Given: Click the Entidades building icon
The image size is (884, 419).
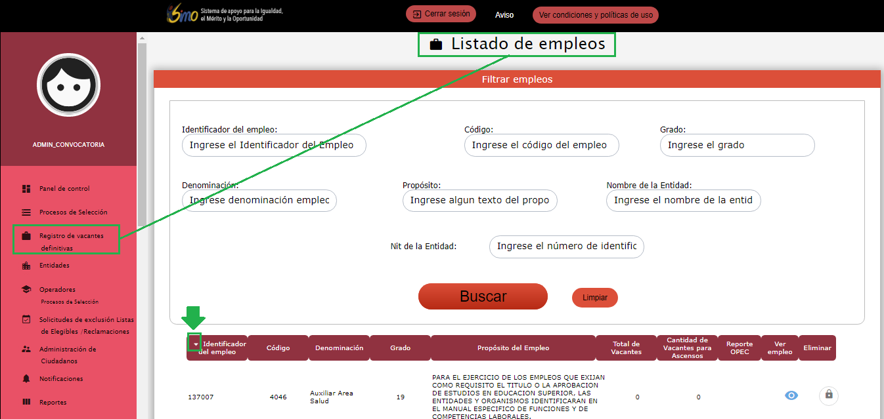Looking at the screenshot, I should [26, 266].
